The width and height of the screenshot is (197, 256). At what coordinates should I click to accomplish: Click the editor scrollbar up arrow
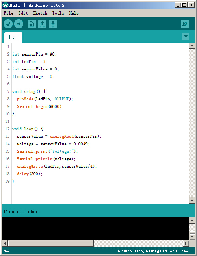coord(192,46)
